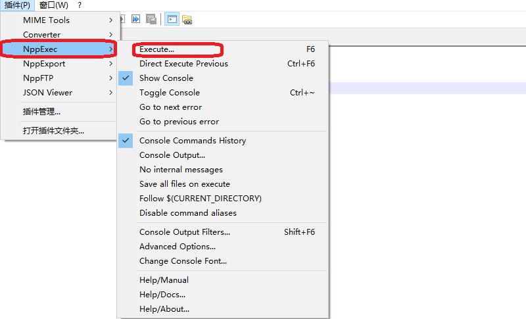Expand the MIME Tools submenu
The image size is (526, 319).
tap(59, 20)
